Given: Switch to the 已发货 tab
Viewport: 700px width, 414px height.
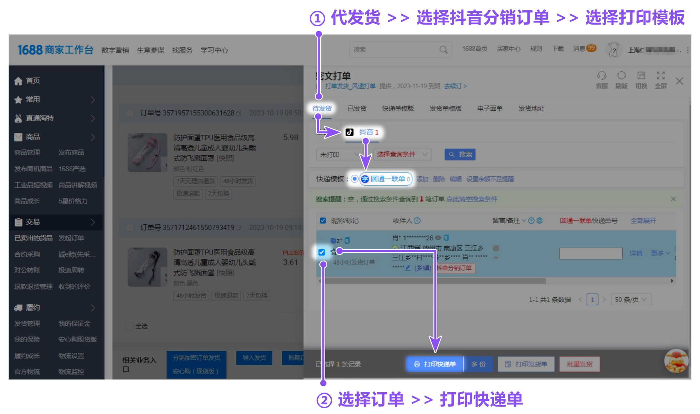Looking at the screenshot, I should tap(357, 109).
